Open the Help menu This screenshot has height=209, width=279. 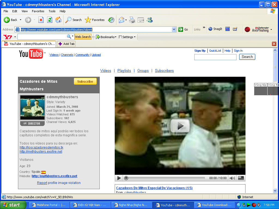pos(62,11)
